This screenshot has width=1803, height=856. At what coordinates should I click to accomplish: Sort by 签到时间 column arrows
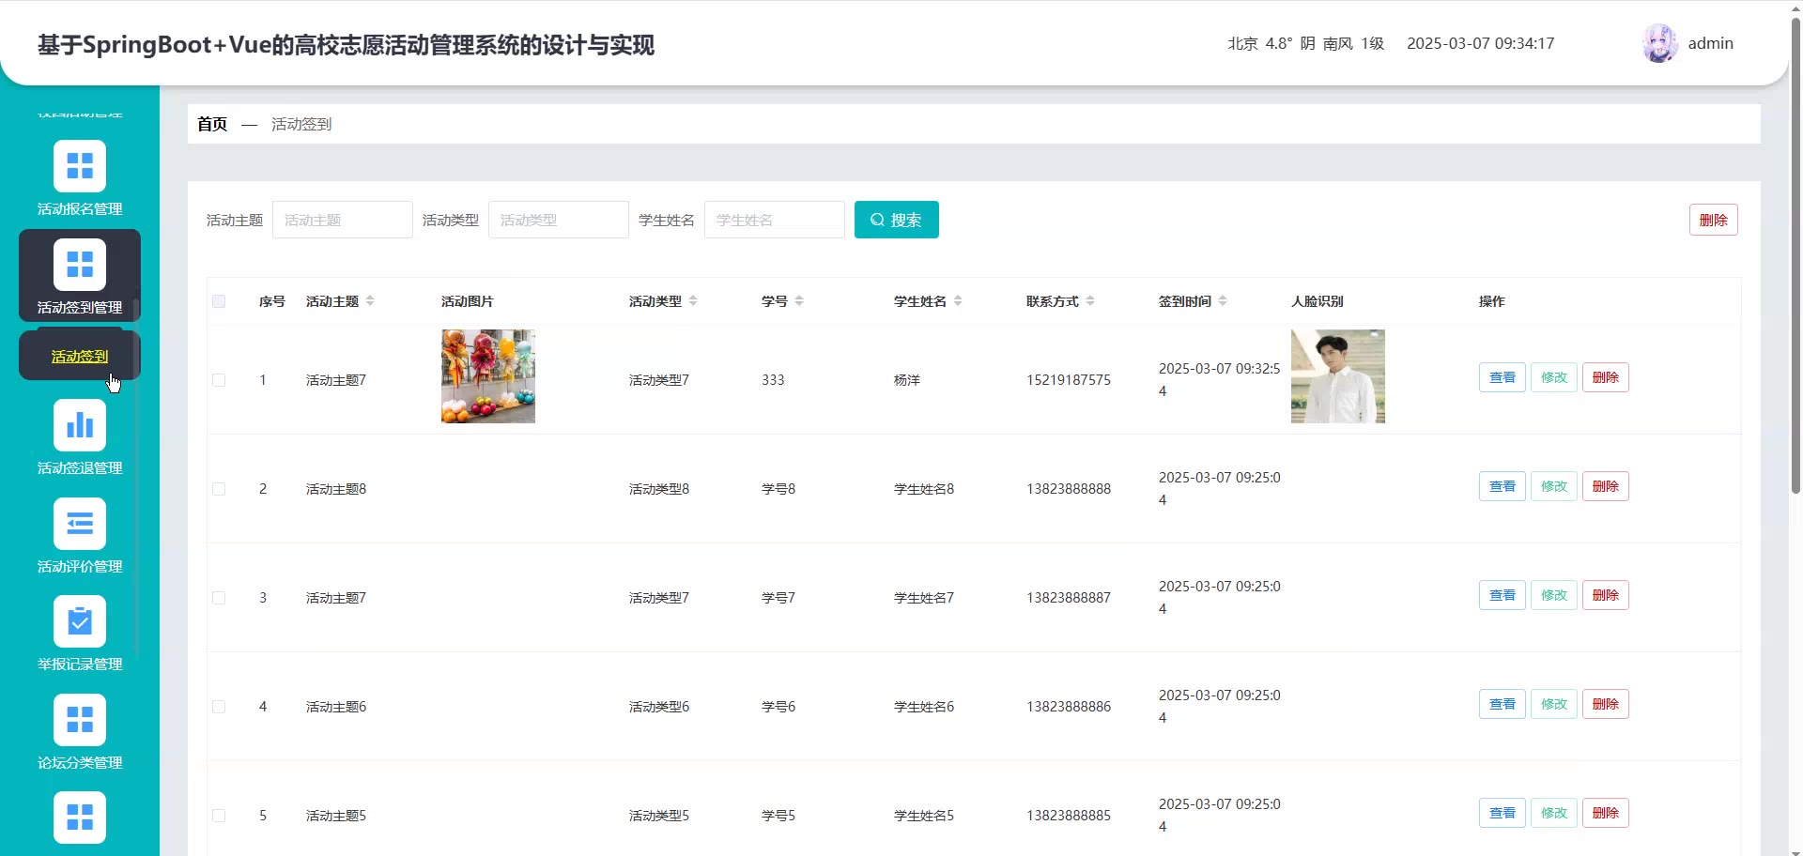[1223, 301]
